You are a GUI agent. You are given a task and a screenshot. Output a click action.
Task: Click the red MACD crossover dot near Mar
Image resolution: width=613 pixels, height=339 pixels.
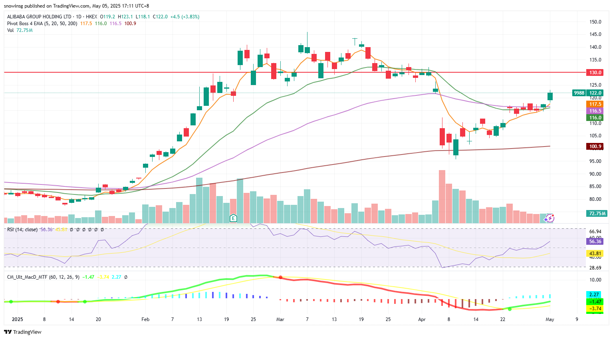(280, 277)
